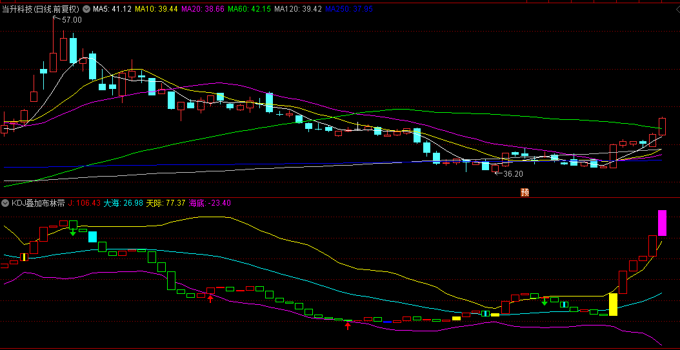Click the small blue bar in the KDJ panel
This screenshot has height=350, width=680.
tap(387, 322)
